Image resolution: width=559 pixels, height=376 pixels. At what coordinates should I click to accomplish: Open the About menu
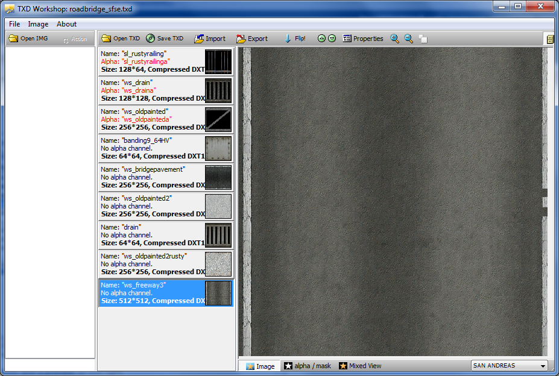(x=66, y=24)
